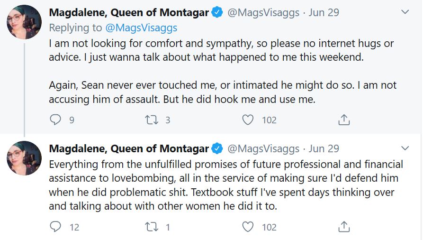Viewport: 423px width, 240px height.
Task: Click the author name on the first tweet
Action: tap(129, 13)
